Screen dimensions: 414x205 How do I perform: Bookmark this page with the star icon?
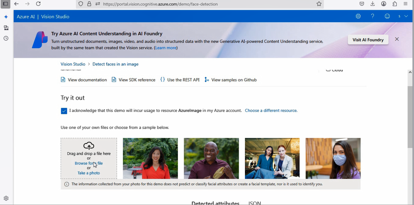coord(319,4)
